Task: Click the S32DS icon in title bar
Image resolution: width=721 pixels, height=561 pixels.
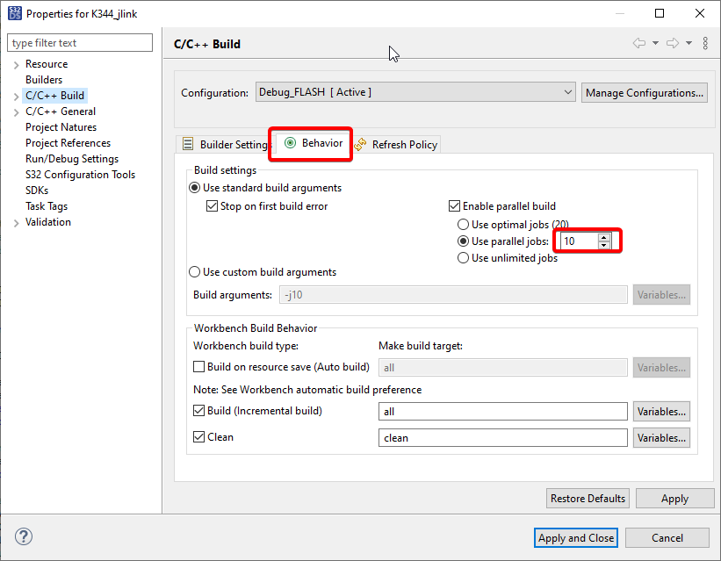Action: 13,13
